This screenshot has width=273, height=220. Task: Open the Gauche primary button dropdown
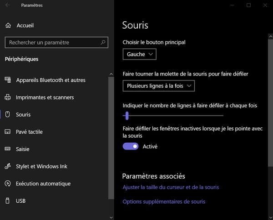coord(140,54)
